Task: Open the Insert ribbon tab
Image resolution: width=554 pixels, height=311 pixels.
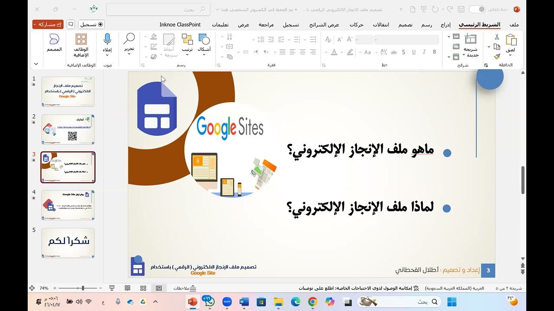Action: (x=446, y=25)
